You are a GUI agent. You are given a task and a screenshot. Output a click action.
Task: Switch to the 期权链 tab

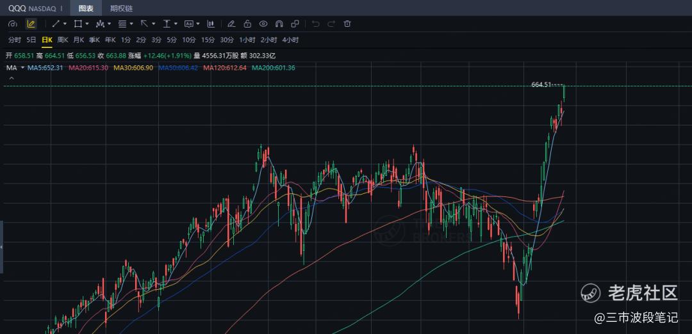[121, 8]
